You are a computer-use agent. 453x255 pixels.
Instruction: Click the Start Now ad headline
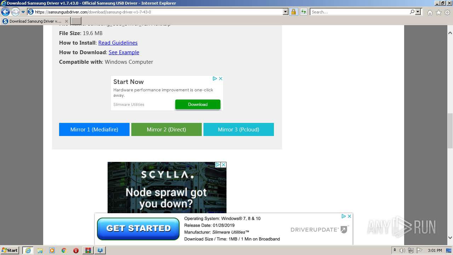coord(128,82)
